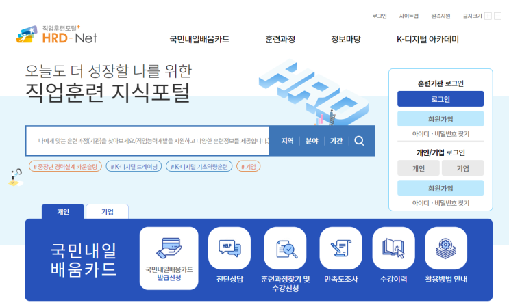Click the 개인 login button
Viewport: 509px width, 307px height.
(419, 168)
